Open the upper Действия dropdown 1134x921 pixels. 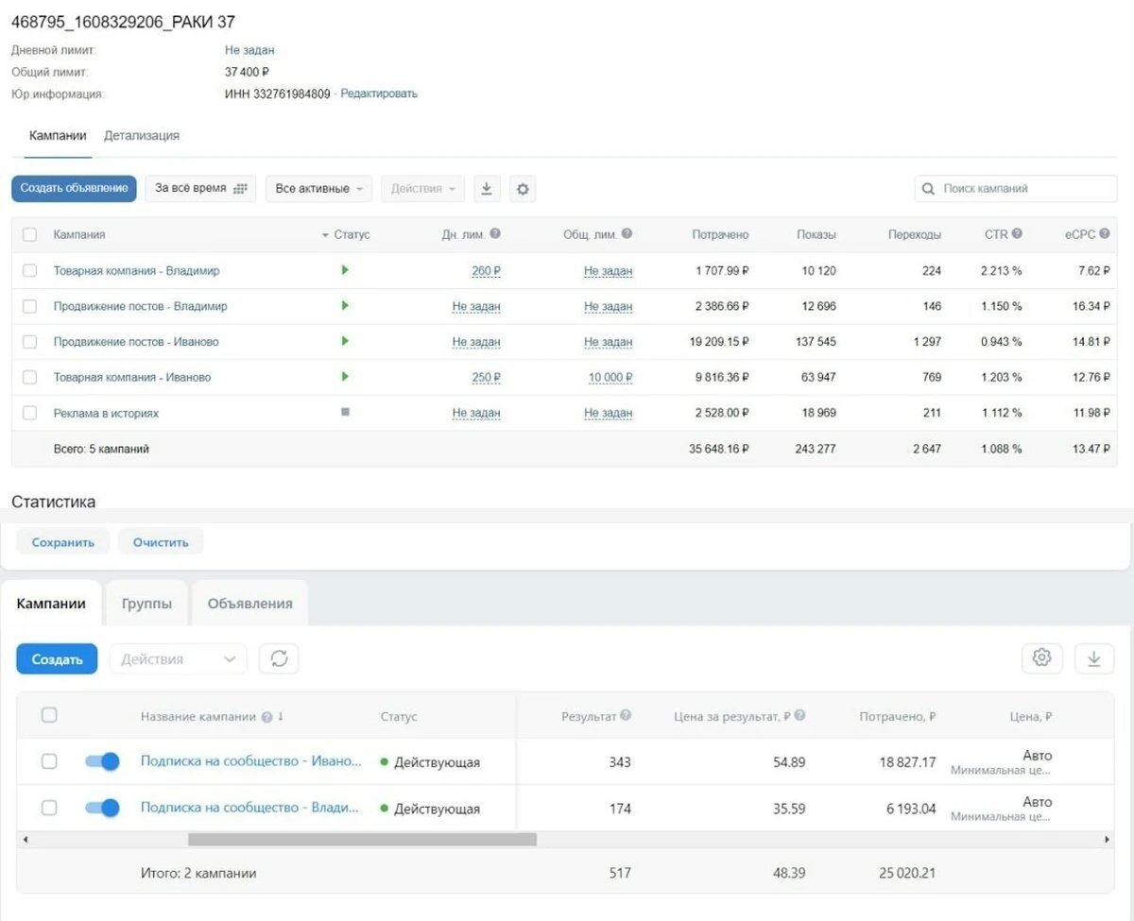pos(422,189)
